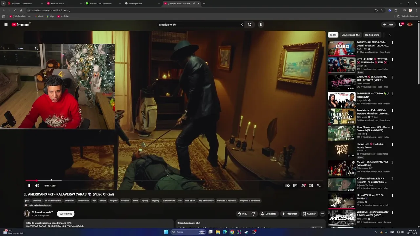Open options for Loyalty Forever video
Viewport: 420px width, 236px height.
tap(392, 144)
